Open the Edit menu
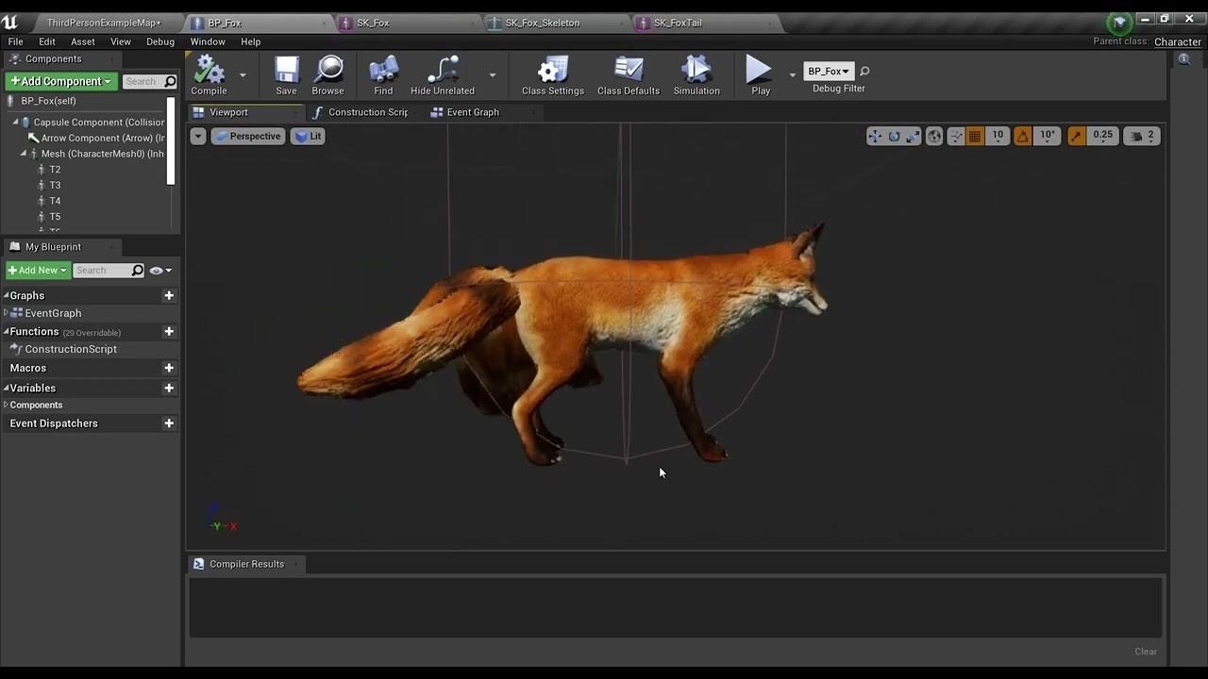The image size is (1208, 679). point(47,41)
